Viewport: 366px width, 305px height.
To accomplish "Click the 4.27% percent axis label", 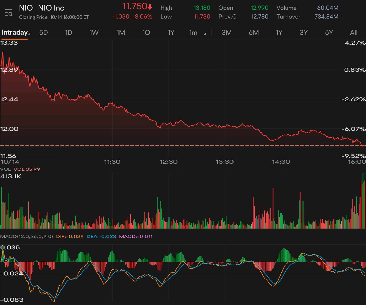I will click(355, 43).
